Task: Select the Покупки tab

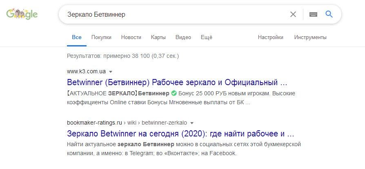Action: click(101, 37)
